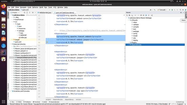Image resolution: width=187 pixels, height=105 pixels.
Task: Expand the target folder in Project
Action: 12,40
